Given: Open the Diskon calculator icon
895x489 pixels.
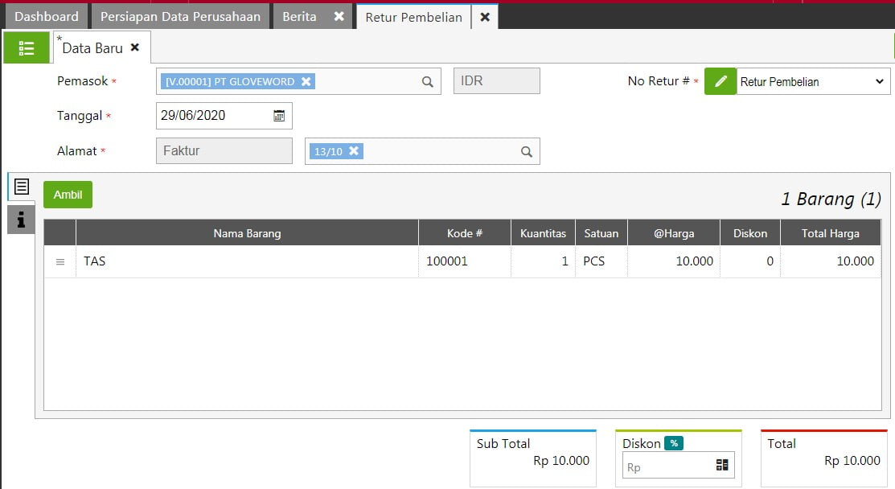Looking at the screenshot, I should pos(722,465).
